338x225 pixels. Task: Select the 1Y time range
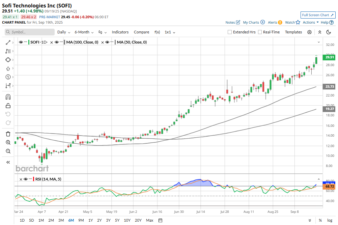tap(90, 220)
